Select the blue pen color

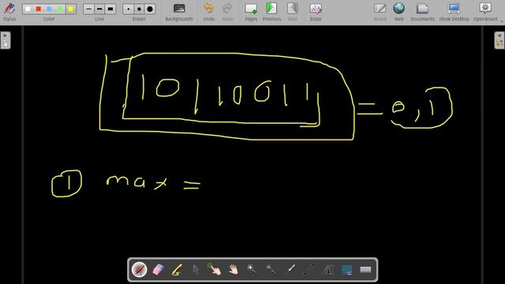(49, 9)
